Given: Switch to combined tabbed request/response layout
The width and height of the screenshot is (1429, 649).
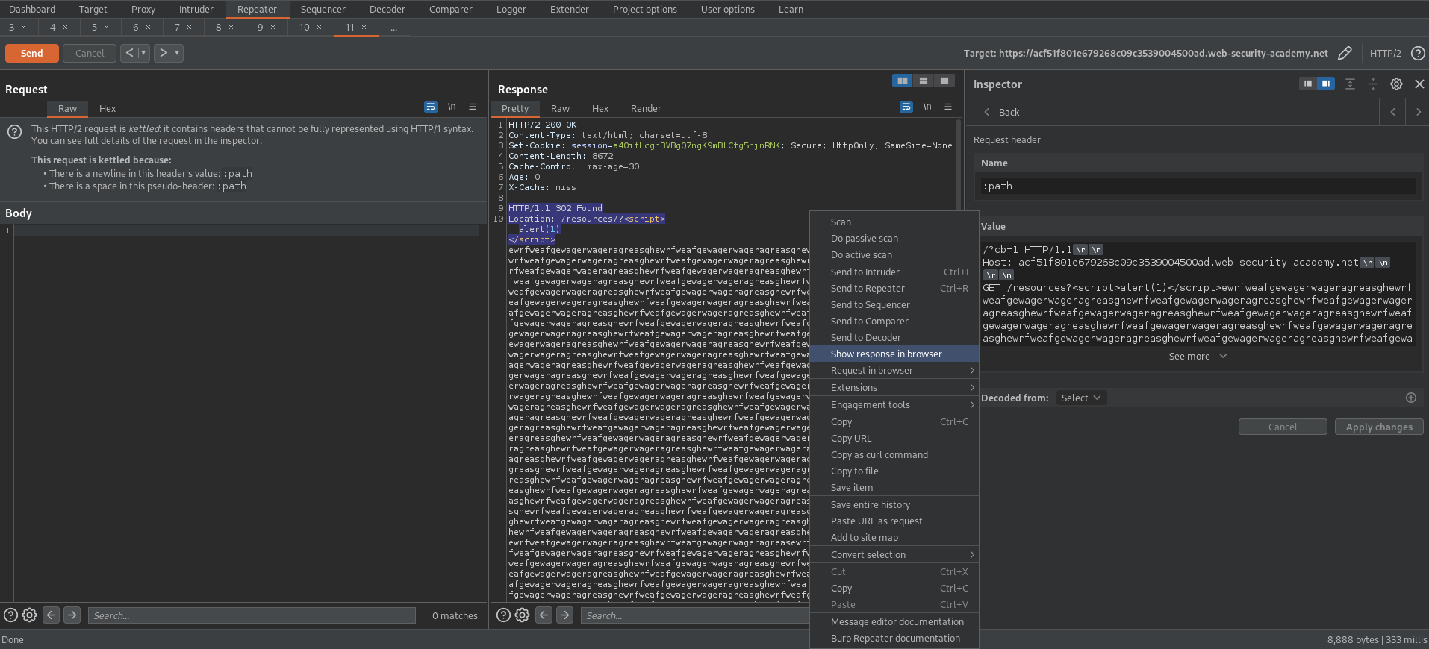Looking at the screenshot, I should [x=944, y=81].
